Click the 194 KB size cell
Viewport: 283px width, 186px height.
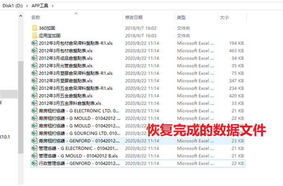[x=236, y=43]
